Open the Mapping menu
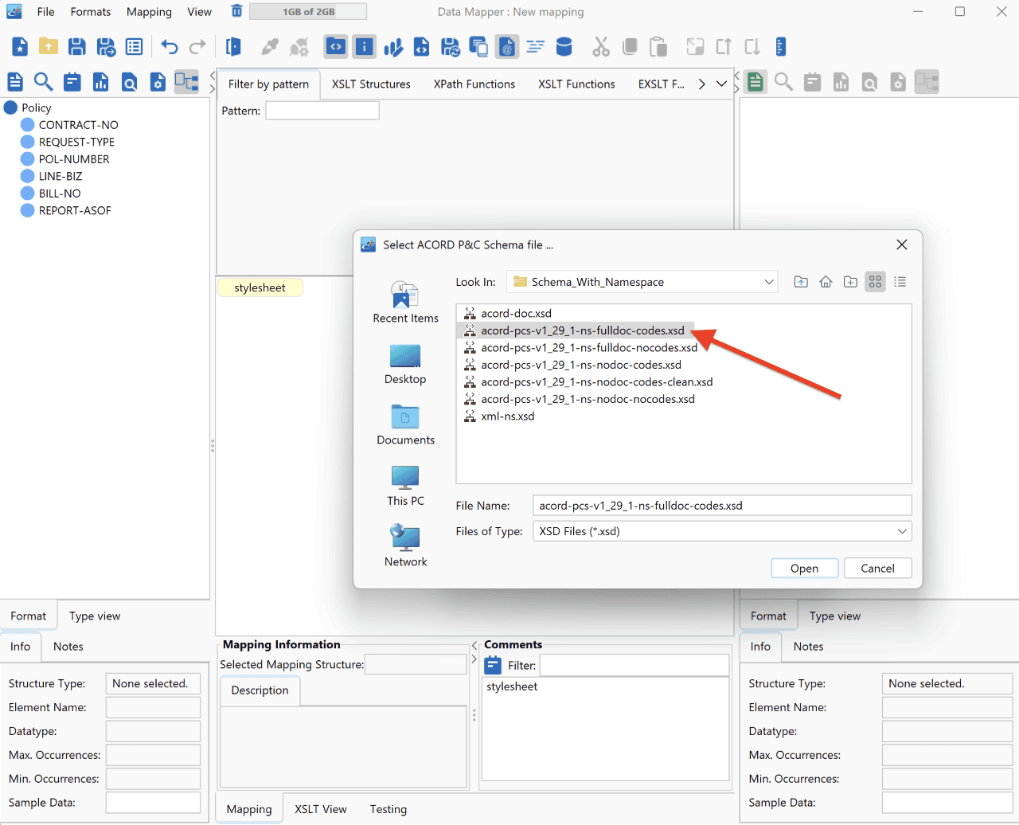The image size is (1019, 825). [149, 12]
